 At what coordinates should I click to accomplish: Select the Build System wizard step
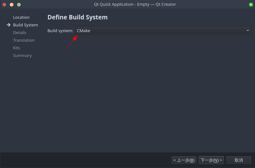click(x=25, y=25)
